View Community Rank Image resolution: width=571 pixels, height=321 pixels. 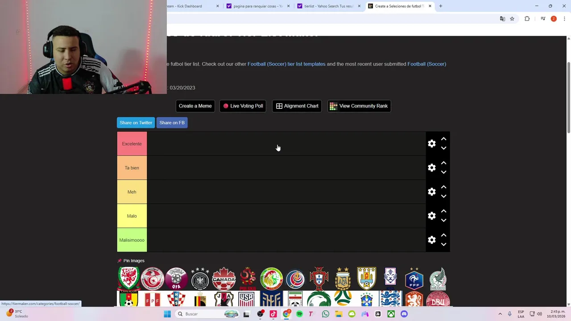[359, 106]
